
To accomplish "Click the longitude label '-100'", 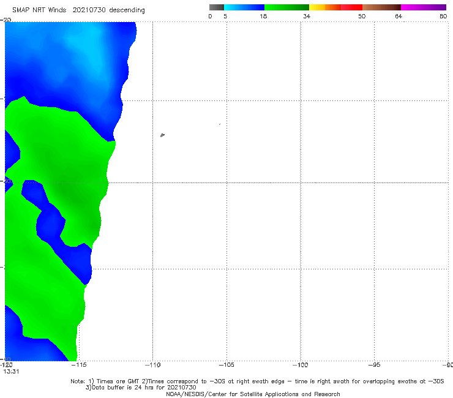I will point(300,365).
